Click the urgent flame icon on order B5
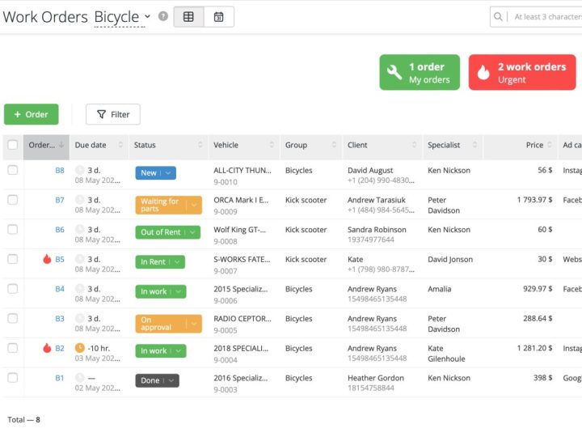The image size is (582, 437). [x=47, y=259]
